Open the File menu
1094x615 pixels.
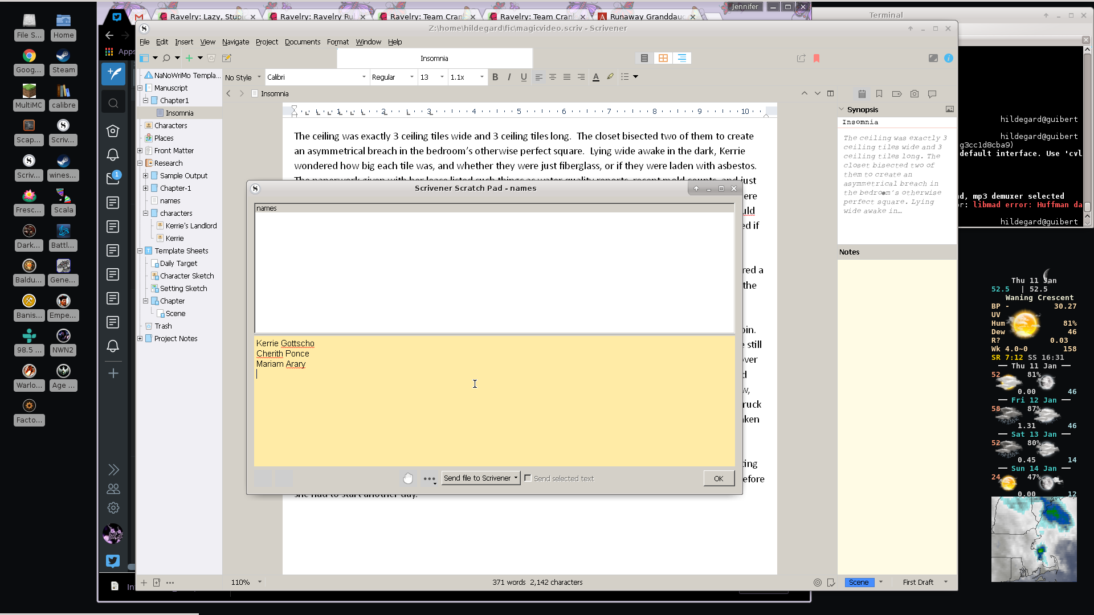click(x=145, y=42)
